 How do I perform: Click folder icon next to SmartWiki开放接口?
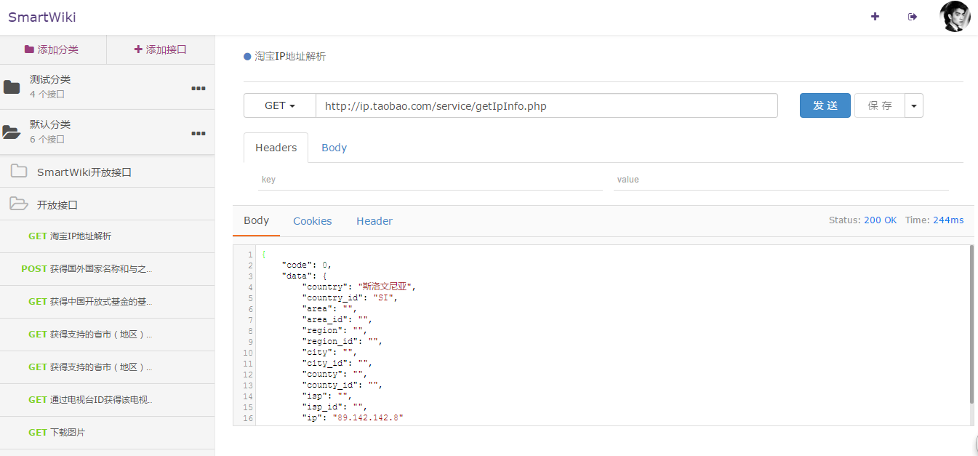click(x=19, y=172)
